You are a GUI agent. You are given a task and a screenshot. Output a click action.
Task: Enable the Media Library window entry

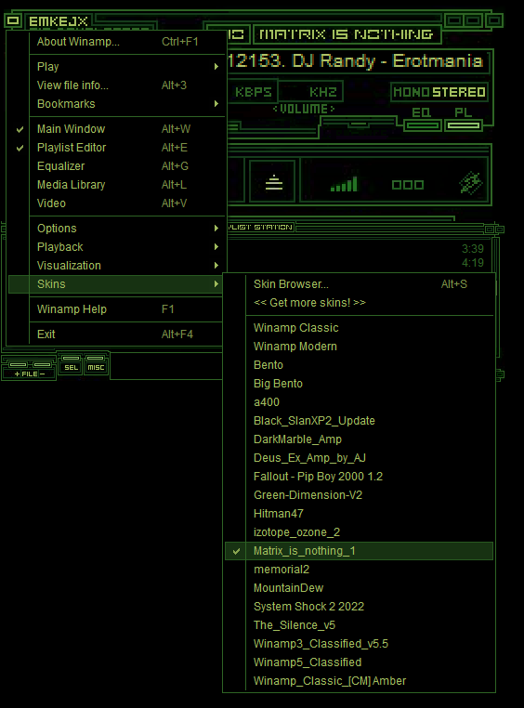115,185
